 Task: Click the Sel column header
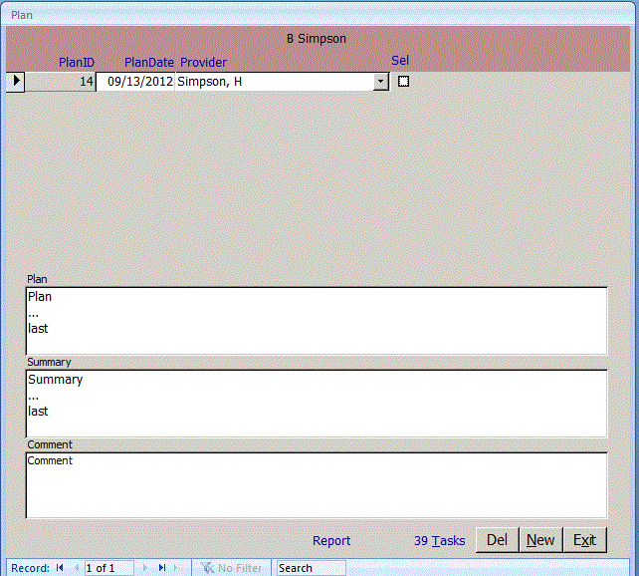point(400,61)
